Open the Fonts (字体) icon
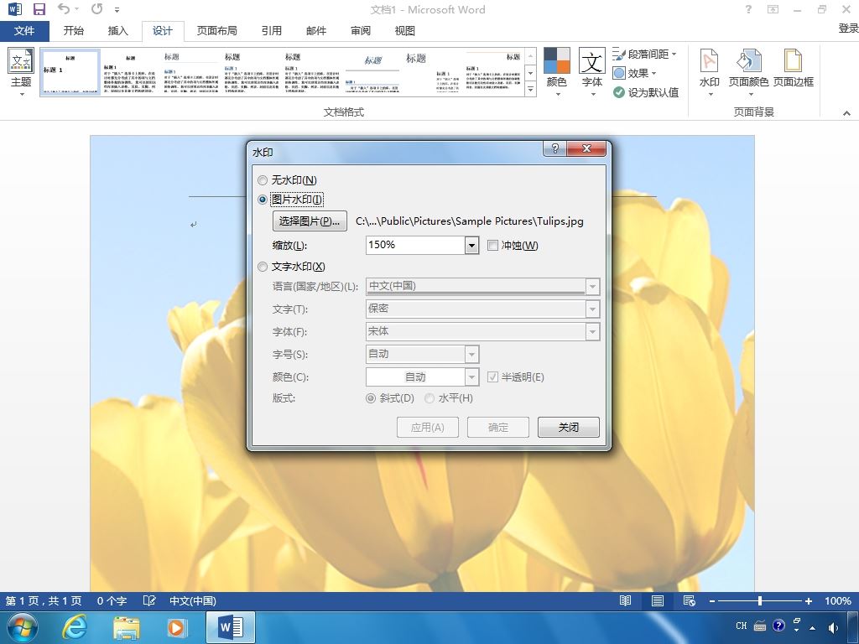This screenshot has width=859, height=644. 592,60
